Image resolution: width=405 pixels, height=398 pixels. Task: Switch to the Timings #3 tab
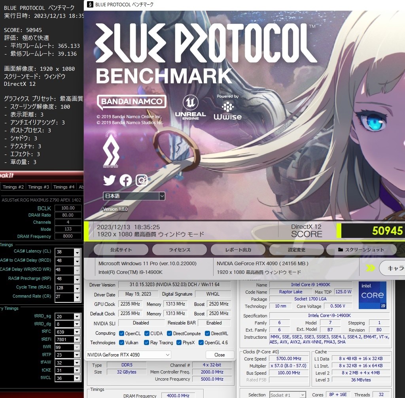pos(38,187)
